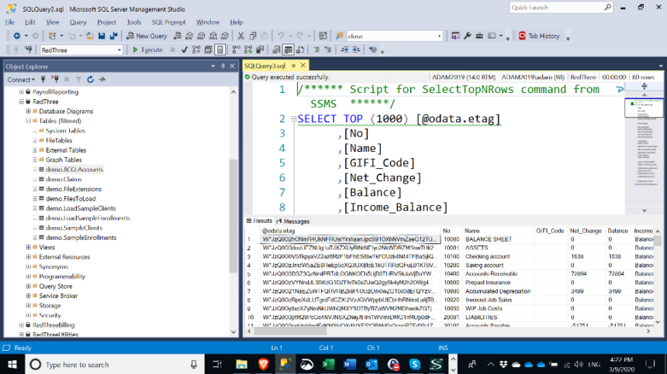
Task: Click the Navigate Backward arrow icon
Action: pyautogui.click(x=16, y=36)
